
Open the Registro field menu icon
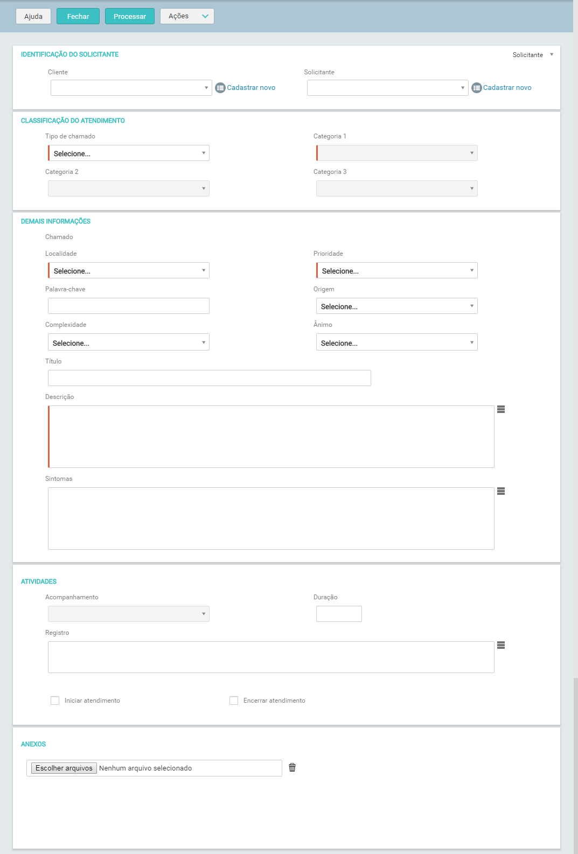pyautogui.click(x=501, y=645)
